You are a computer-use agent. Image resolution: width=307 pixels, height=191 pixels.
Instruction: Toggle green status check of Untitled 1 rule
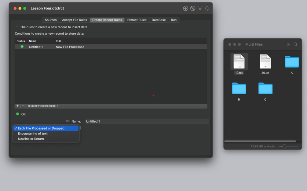pos(22,47)
